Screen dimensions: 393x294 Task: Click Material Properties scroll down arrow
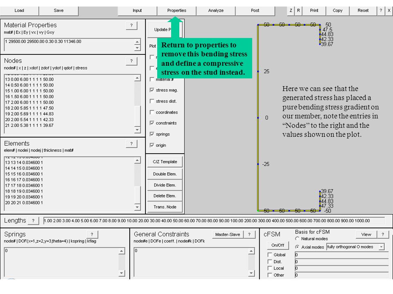click(137, 48)
